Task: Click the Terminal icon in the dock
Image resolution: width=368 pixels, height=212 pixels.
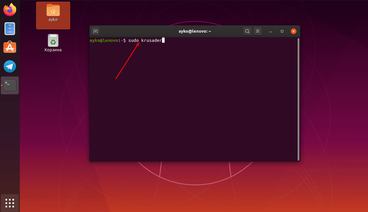Action: point(10,85)
